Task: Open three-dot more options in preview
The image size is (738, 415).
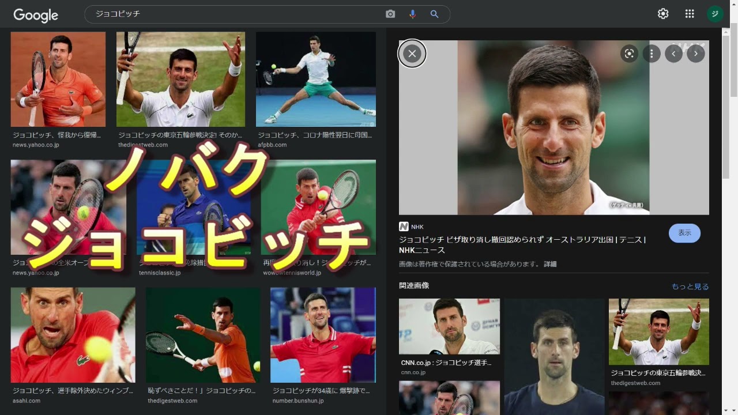Action: pyautogui.click(x=652, y=54)
